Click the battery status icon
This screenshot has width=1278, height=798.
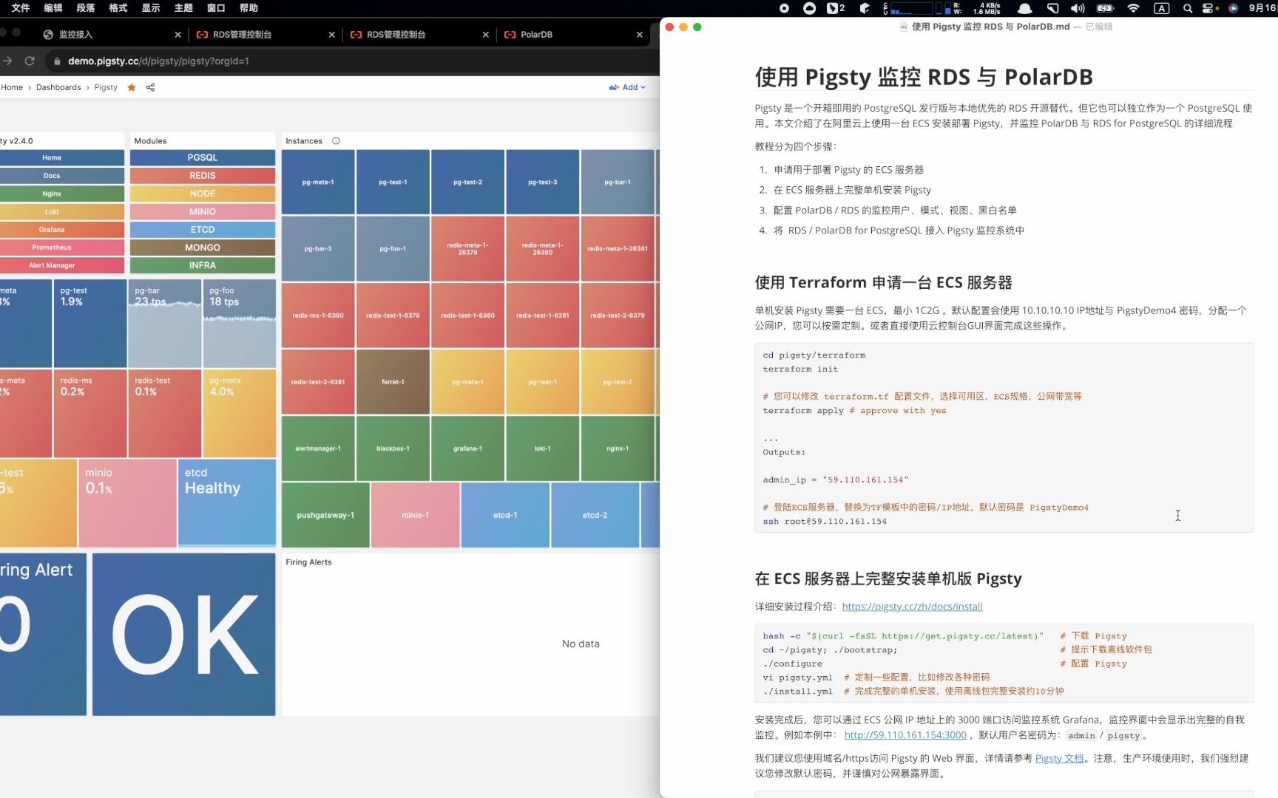[x=1105, y=8]
